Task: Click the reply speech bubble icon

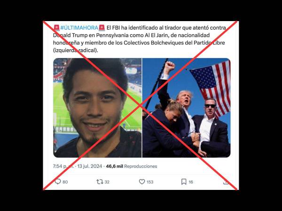Action: click(58, 181)
